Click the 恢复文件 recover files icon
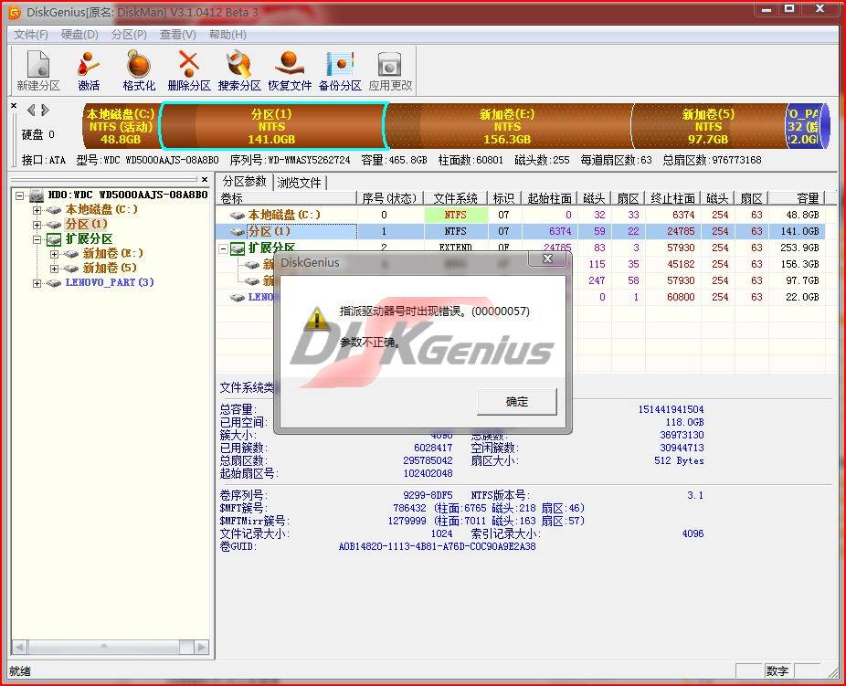 (x=290, y=70)
